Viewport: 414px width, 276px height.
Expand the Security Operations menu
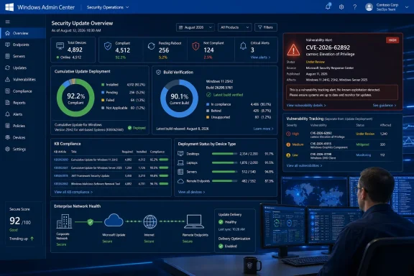point(108,7)
